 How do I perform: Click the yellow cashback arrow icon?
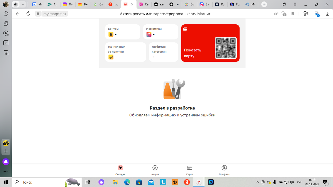111,57
